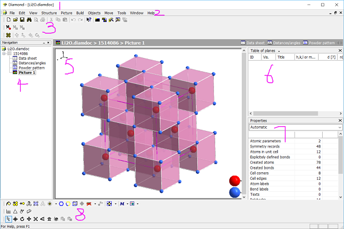Toggle the zoom-to-fit corner arrows tool

36,219
